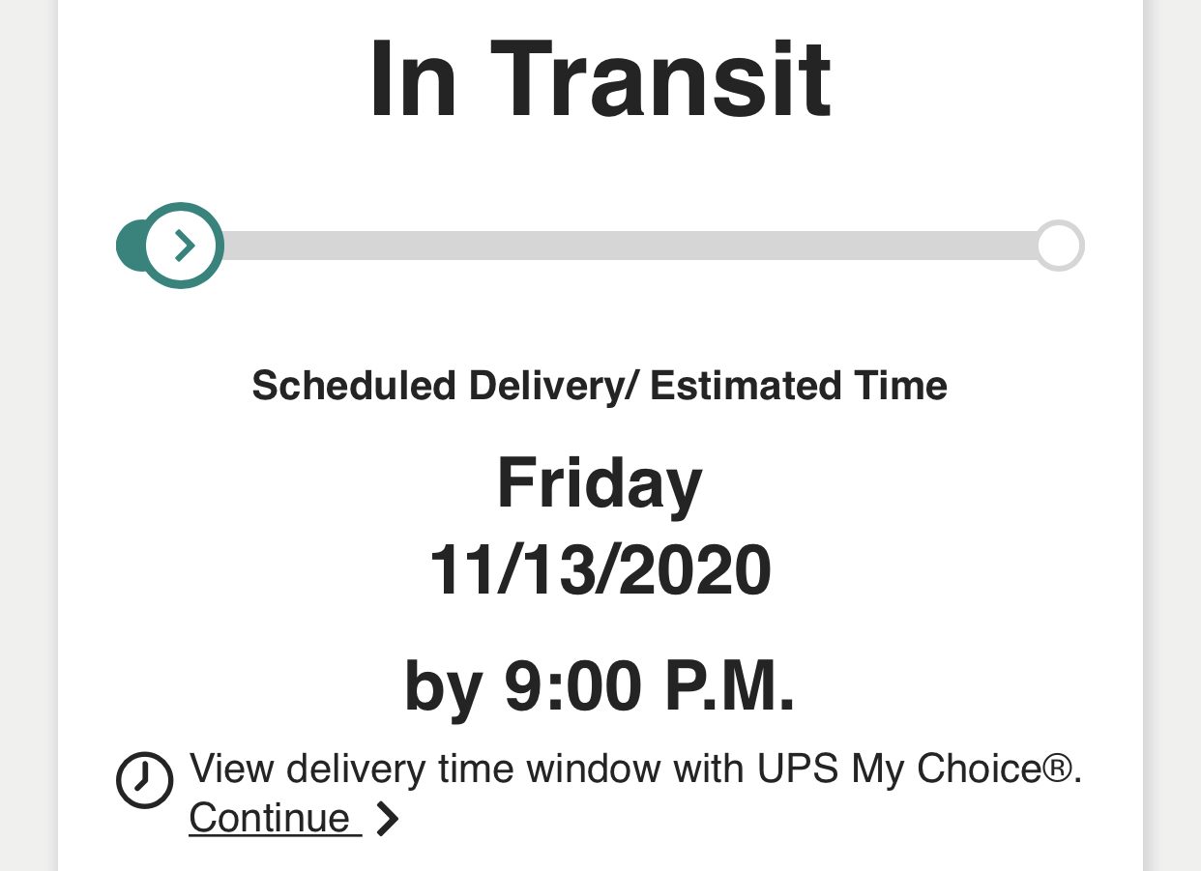This screenshot has height=871, width=1201.
Task: Click the word Transit in the heading
Action: tap(661, 79)
